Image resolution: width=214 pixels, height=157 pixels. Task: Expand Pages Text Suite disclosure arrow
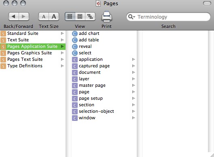(x=62, y=59)
